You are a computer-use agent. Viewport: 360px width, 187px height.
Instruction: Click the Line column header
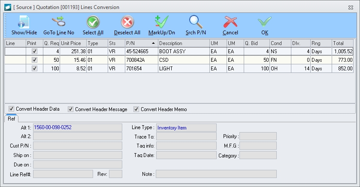tap(15, 43)
